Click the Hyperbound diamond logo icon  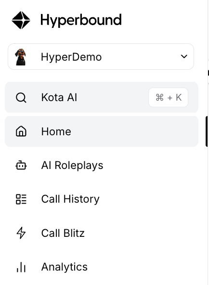tap(21, 20)
